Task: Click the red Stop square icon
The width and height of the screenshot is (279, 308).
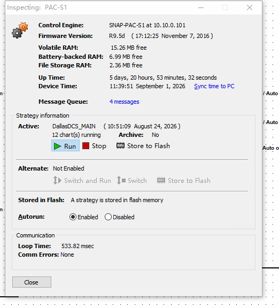Action: 86,146
